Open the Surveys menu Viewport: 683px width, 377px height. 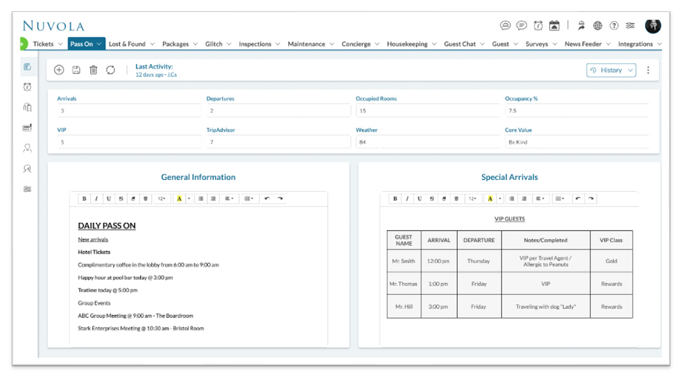[541, 44]
